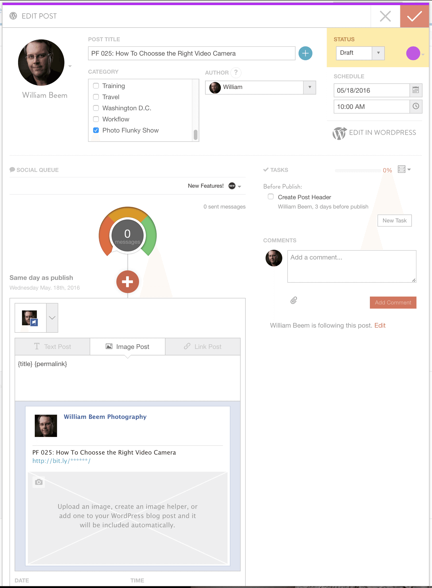Click the large William Beem profile photo
The width and height of the screenshot is (432, 588).
[41, 63]
